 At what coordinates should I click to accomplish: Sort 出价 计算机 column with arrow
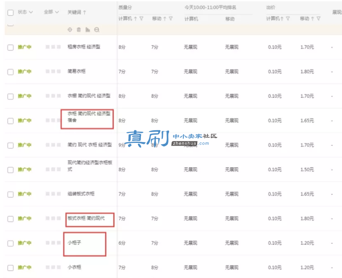tap(282, 19)
